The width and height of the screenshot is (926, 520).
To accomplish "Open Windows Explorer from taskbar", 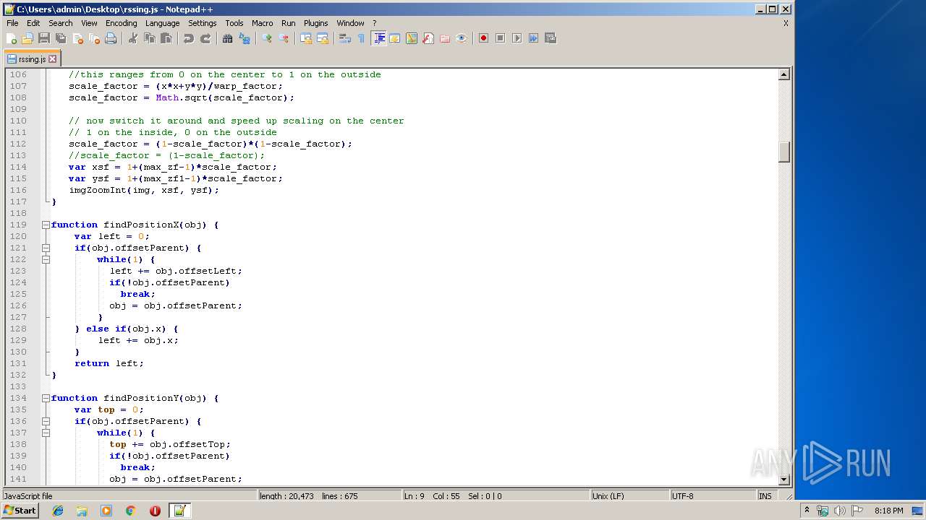I will coord(82,511).
